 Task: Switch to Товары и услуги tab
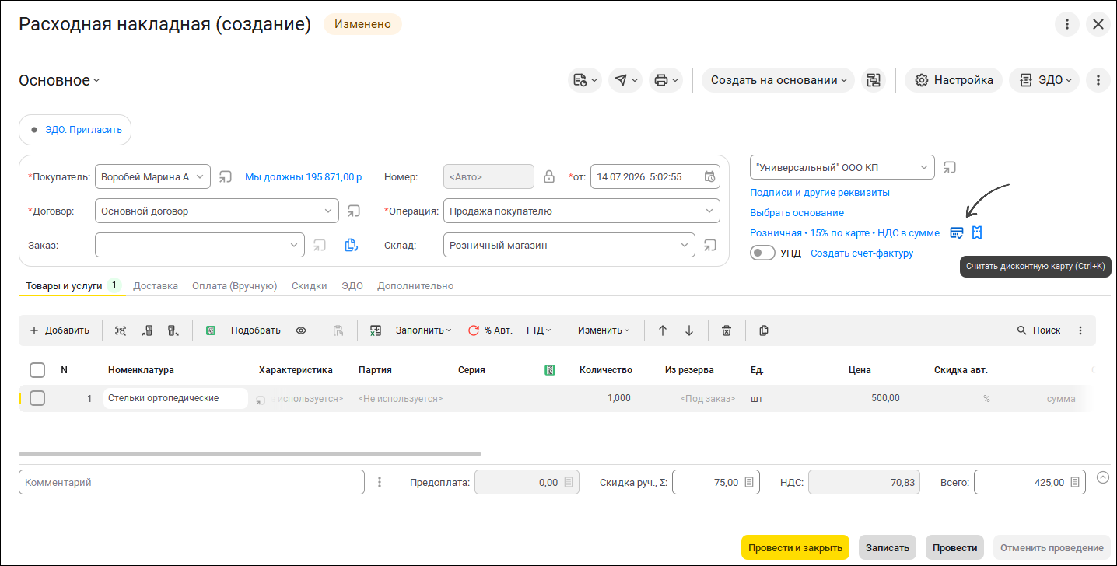[72, 286]
